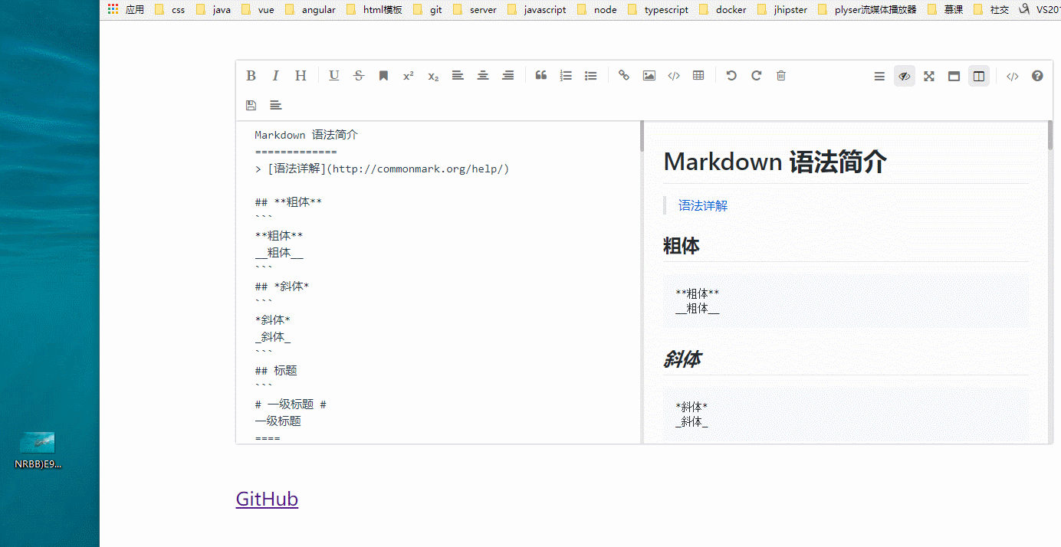
Task: Apply strikethrough formatting
Action: tap(359, 76)
